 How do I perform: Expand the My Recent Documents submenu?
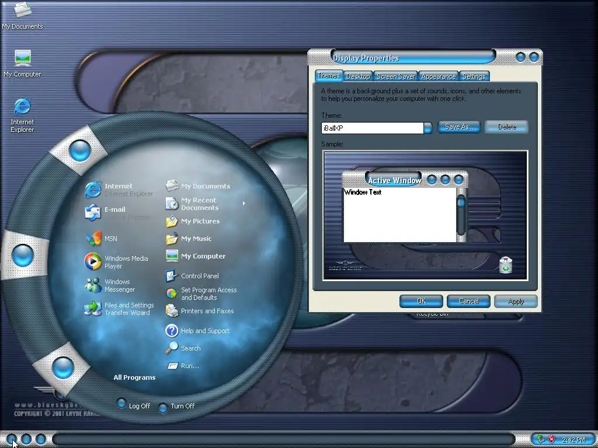[x=244, y=204]
